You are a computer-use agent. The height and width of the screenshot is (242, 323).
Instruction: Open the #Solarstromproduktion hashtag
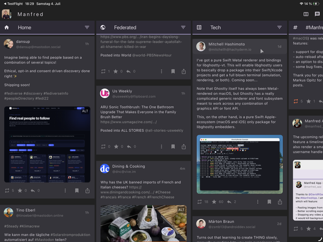[x=70, y=234]
